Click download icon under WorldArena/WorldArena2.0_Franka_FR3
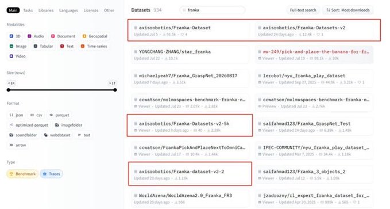The height and width of the screenshot is (209, 390). point(176,202)
